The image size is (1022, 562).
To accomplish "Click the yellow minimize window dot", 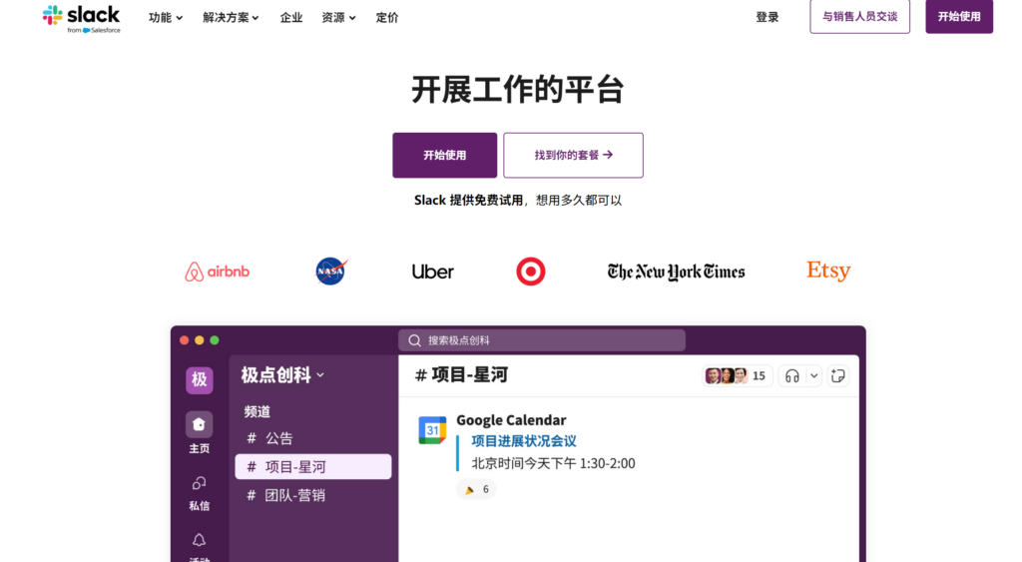I will (200, 340).
